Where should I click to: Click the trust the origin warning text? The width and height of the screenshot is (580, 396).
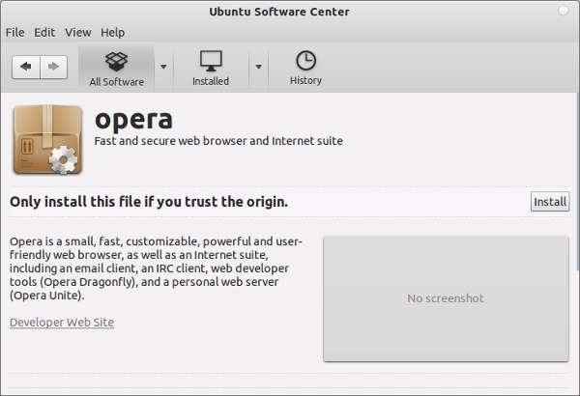tap(149, 202)
